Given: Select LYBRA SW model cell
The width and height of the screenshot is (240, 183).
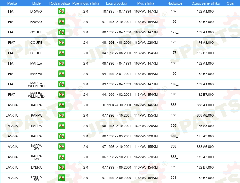Looking at the screenshot, I should click(36, 178).
